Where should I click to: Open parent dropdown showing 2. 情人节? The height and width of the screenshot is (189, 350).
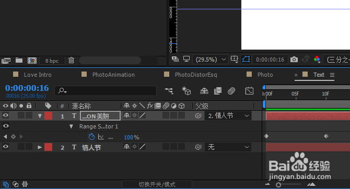coord(228,115)
